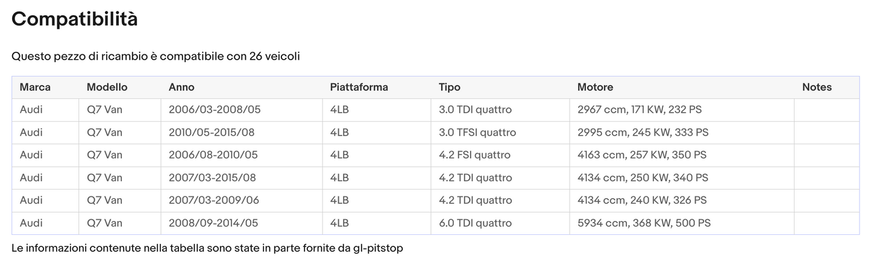Click the Piattaforma column header
Viewport: 871px width, 265px height.
[x=359, y=87]
